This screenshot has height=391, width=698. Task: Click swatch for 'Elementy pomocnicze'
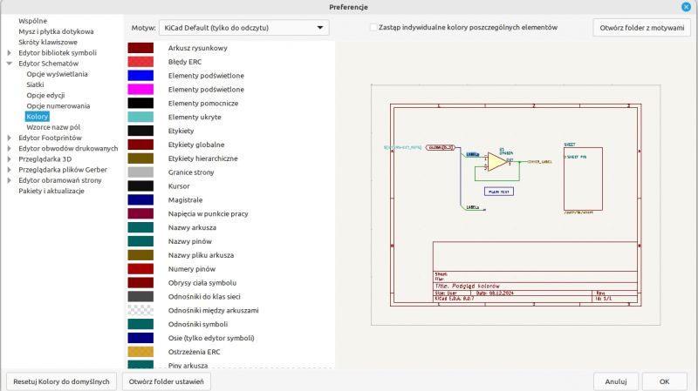[x=140, y=103]
